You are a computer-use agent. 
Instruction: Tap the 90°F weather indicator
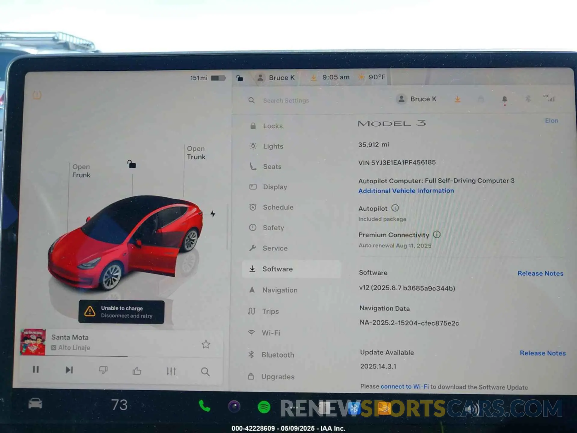(x=372, y=77)
